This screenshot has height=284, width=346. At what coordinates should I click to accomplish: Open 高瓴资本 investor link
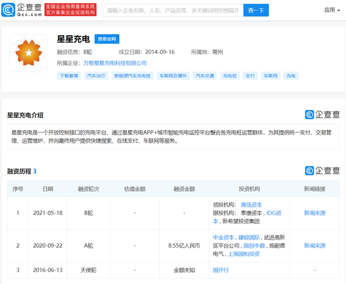(251, 205)
